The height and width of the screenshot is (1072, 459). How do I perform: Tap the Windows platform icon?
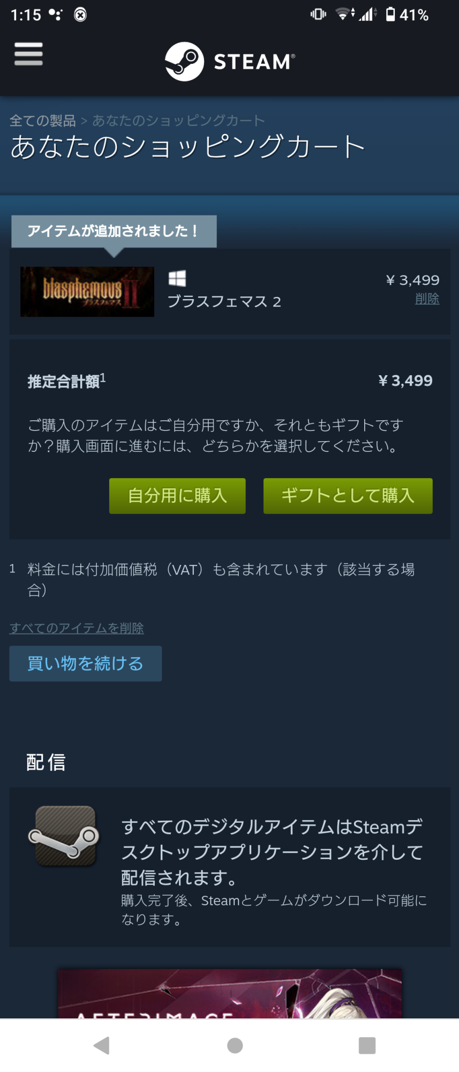(x=177, y=278)
